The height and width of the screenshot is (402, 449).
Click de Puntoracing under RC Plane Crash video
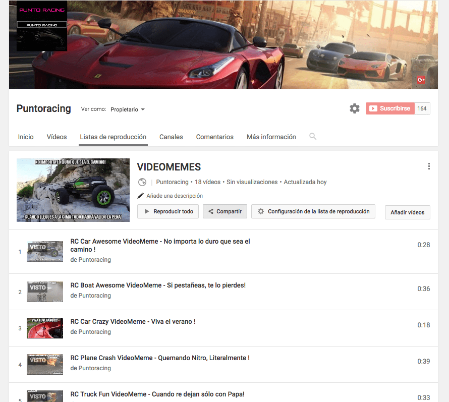coord(90,368)
